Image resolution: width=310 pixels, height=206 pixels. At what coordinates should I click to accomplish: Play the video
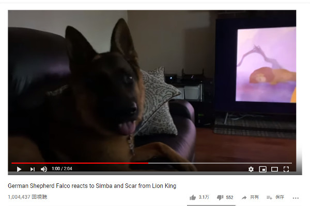19,169
